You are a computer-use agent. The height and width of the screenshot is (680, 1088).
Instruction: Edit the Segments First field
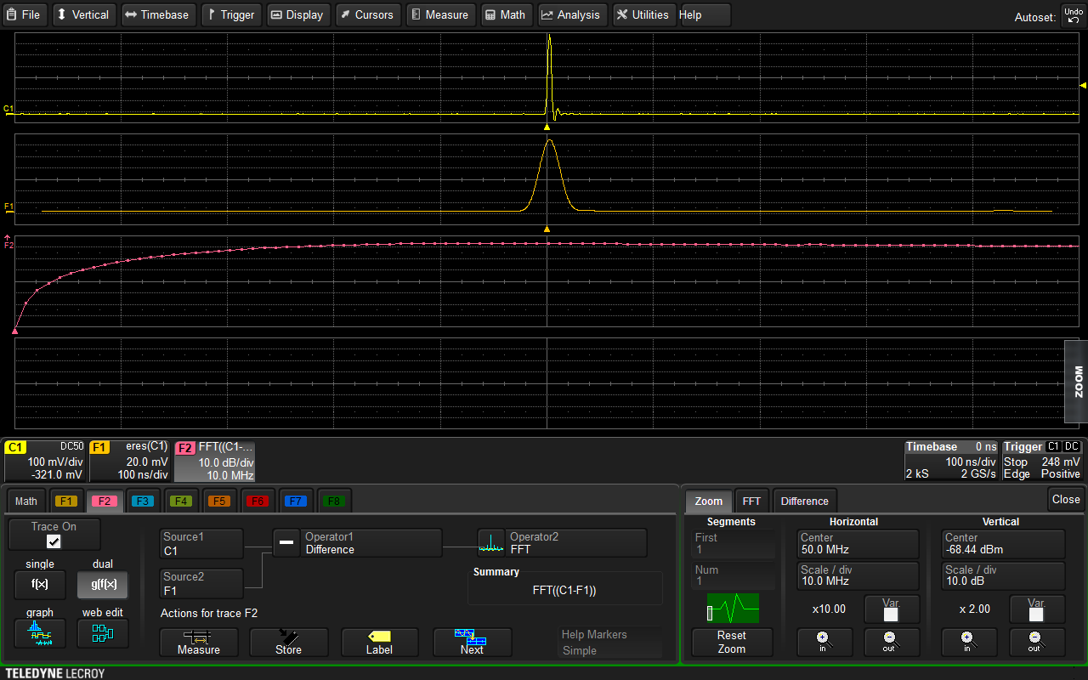[x=734, y=544]
